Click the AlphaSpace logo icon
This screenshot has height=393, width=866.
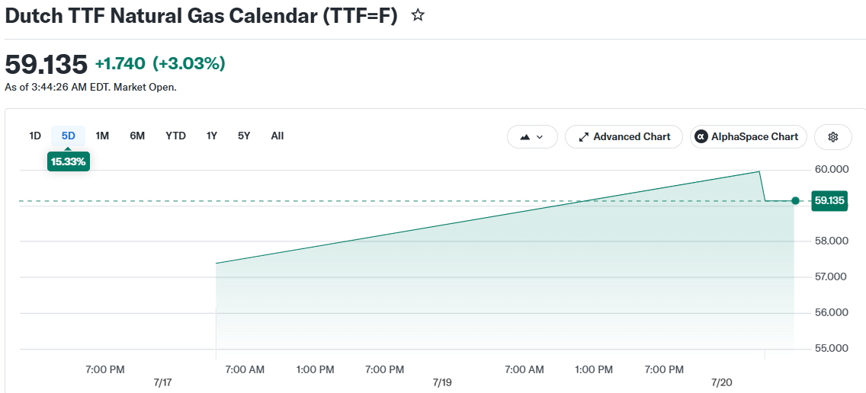[x=701, y=137]
